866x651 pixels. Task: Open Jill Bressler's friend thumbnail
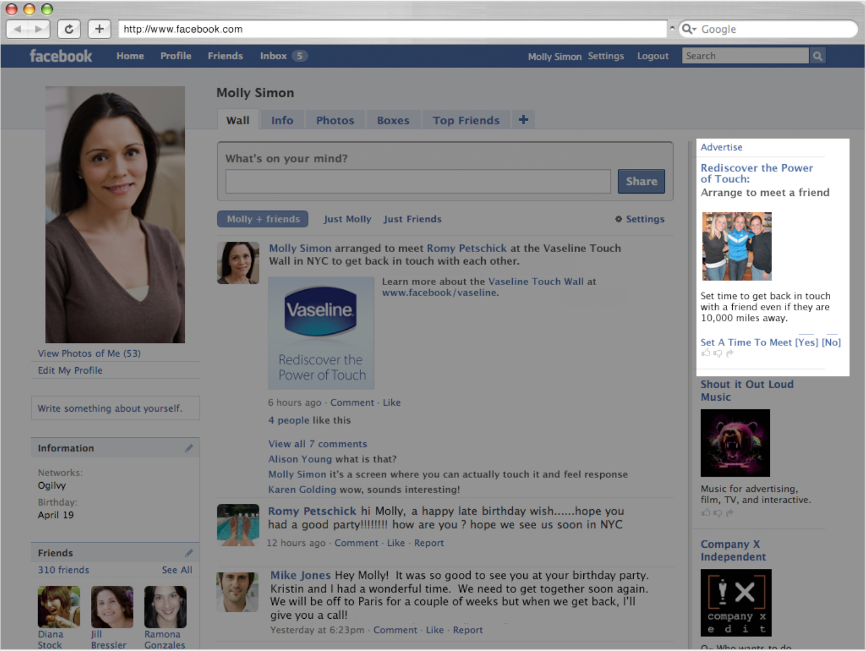pos(112,607)
